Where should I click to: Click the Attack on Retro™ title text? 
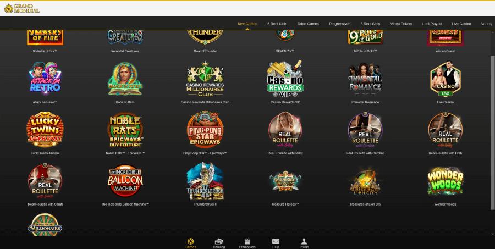coord(45,102)
